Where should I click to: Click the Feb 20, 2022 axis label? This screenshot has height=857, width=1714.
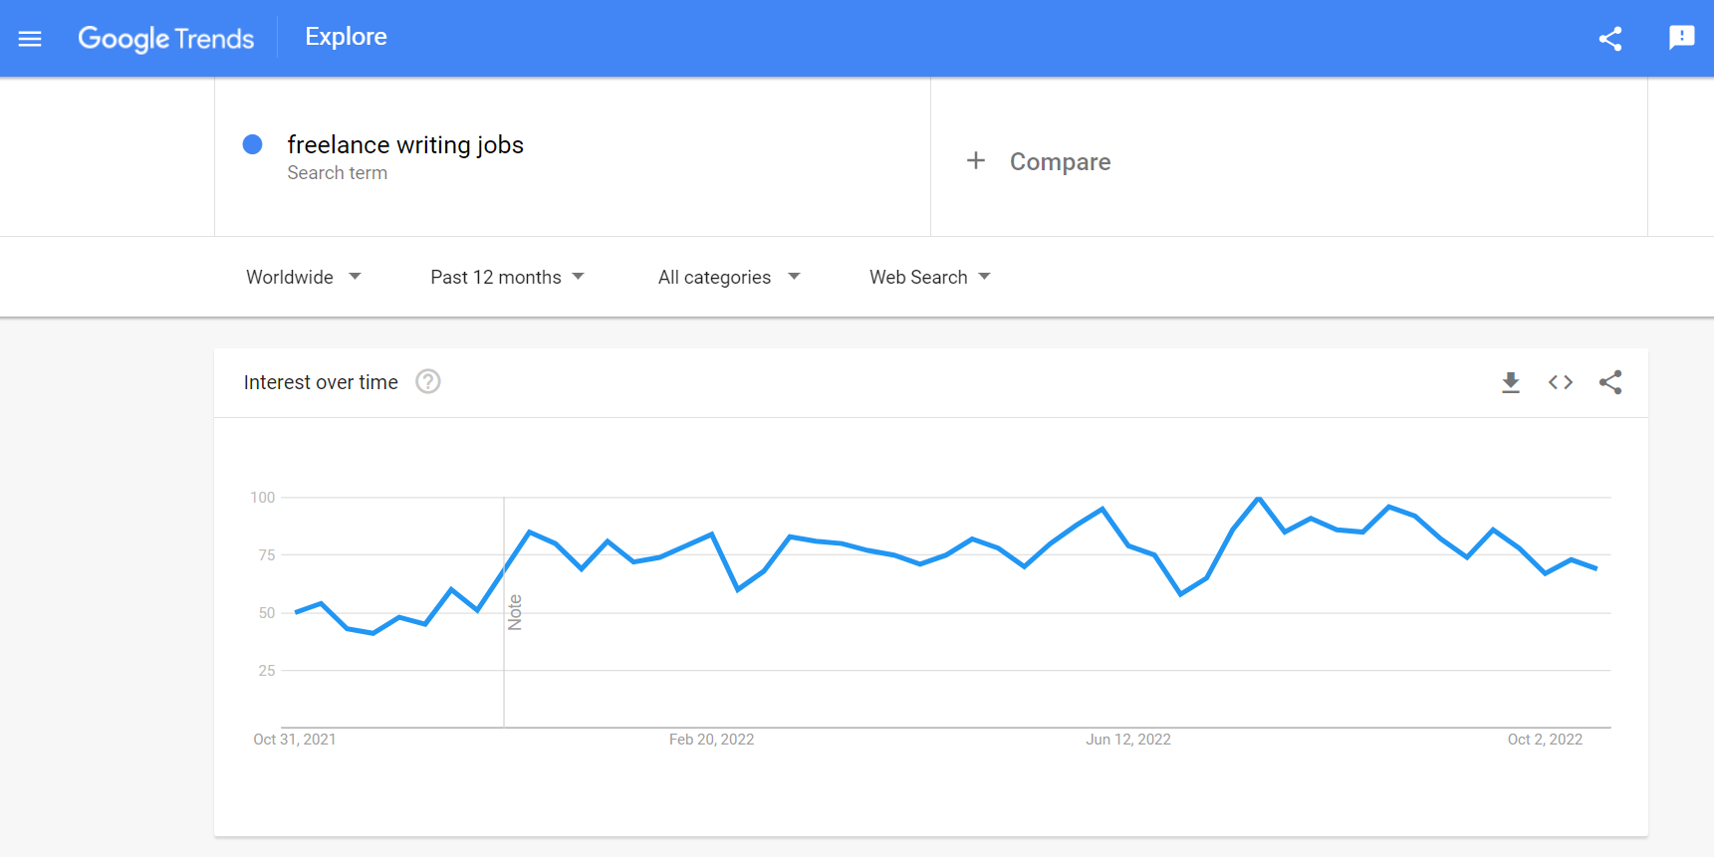(711, 740)
